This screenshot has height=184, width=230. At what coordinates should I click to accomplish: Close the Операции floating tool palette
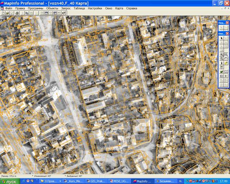pyautogui.click(x=227, y=33)
